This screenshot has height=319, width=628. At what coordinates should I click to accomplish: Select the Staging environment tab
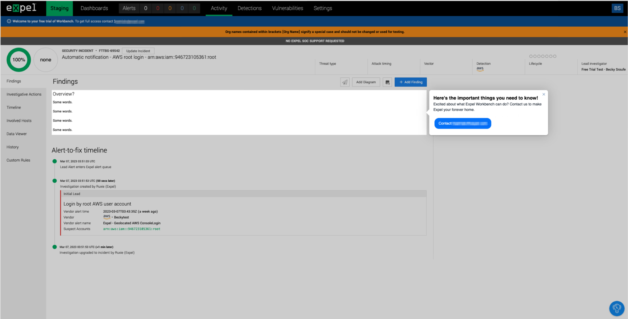tap(59, 8)
